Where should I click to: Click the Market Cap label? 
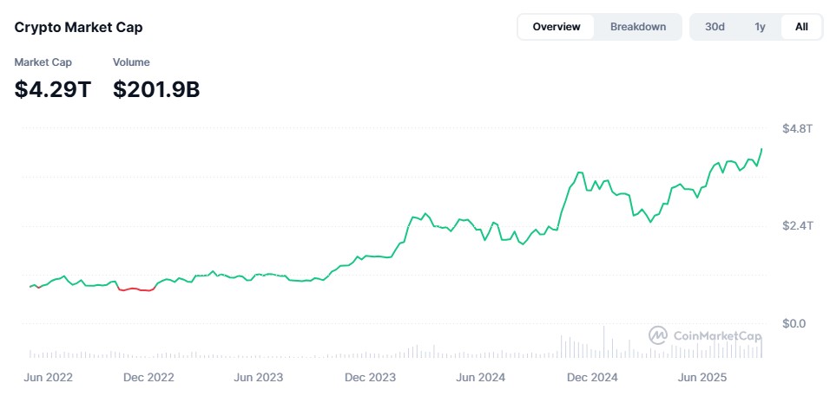[x=43, y=62]
